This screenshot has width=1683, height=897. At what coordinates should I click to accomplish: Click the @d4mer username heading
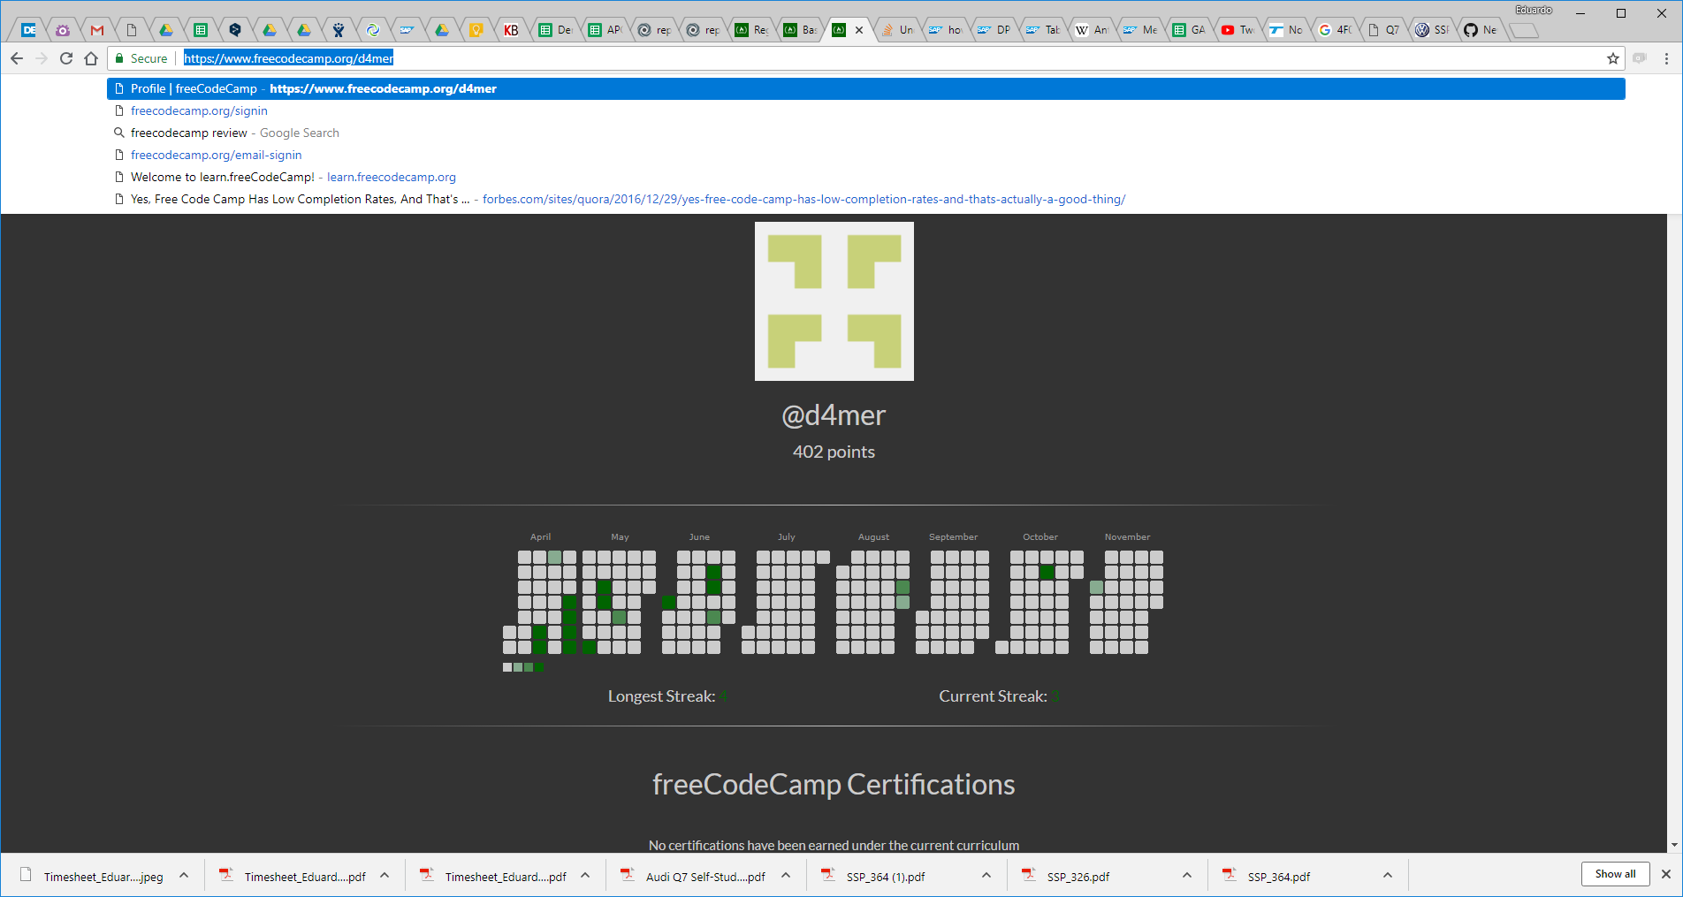(834, 415)
